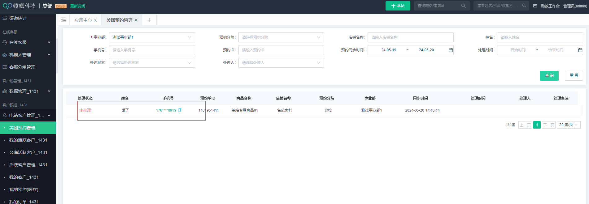Add a new tab with plus icon

(x=149, y=20)
